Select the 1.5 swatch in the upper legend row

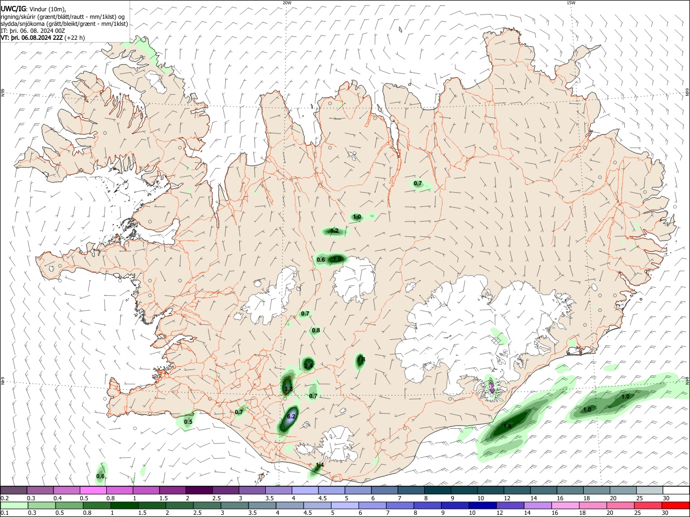(172, 490)
